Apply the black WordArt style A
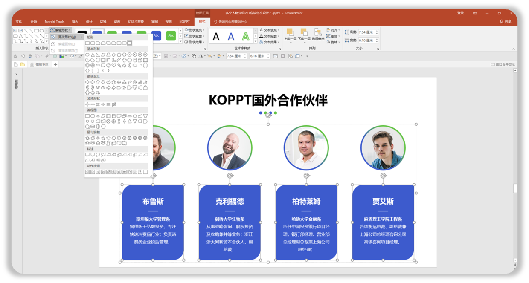This screenshot has width=529, height=283. 216,37
